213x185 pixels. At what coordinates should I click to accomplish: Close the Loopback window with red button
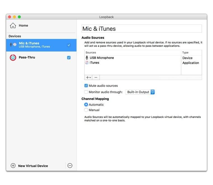point(10,17)
